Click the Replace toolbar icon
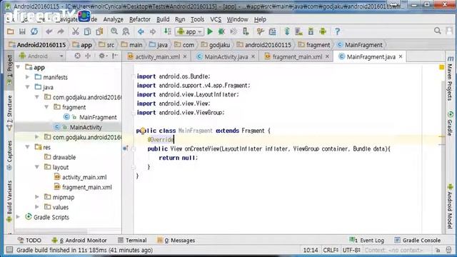 point(126,31)
